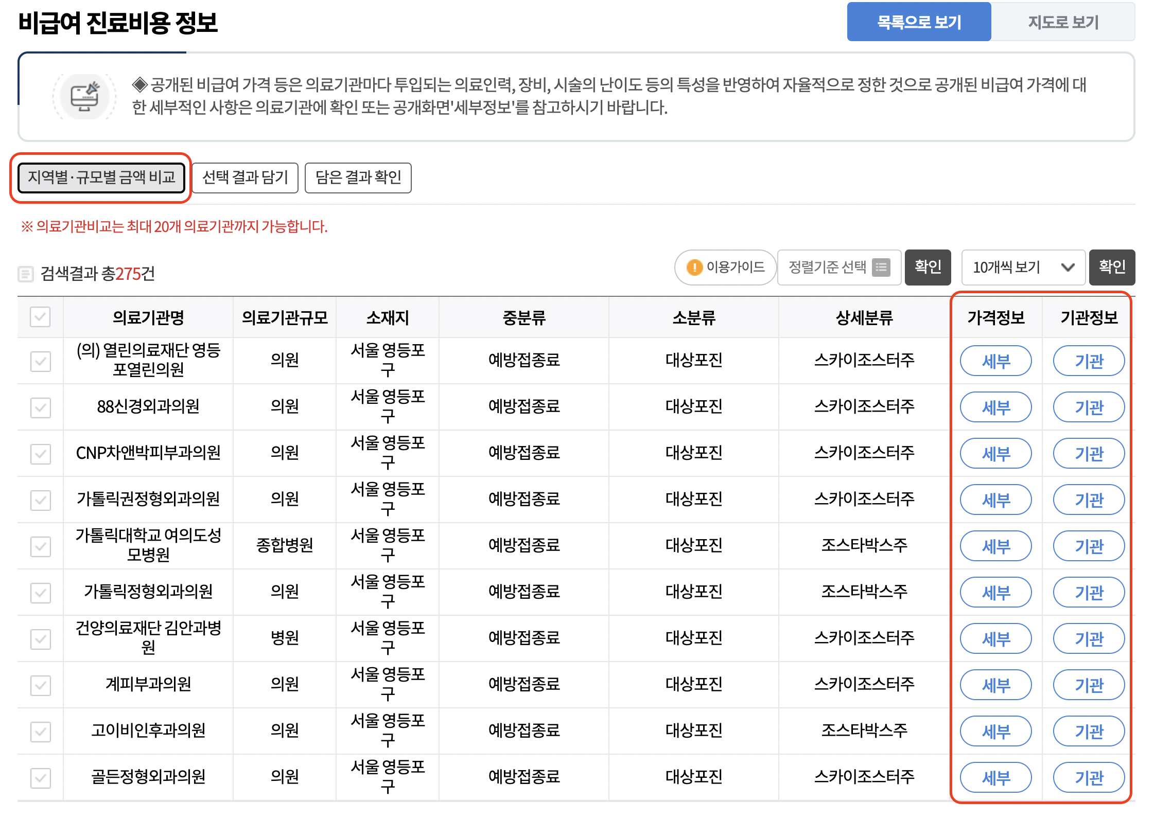
Task: Open the 정렬기준 선택 sort selector
Action: click(x=838, y=267)
